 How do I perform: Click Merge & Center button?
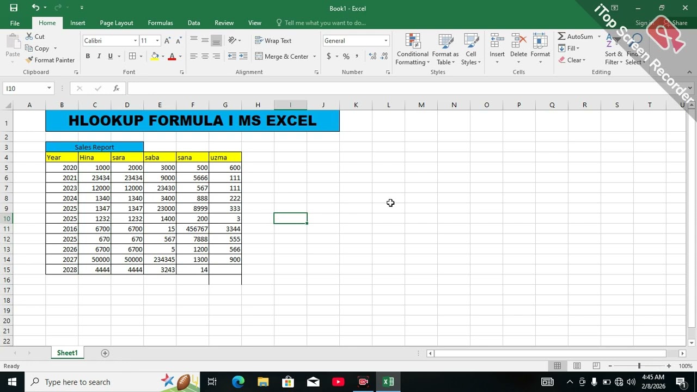(x=282, y=56)
